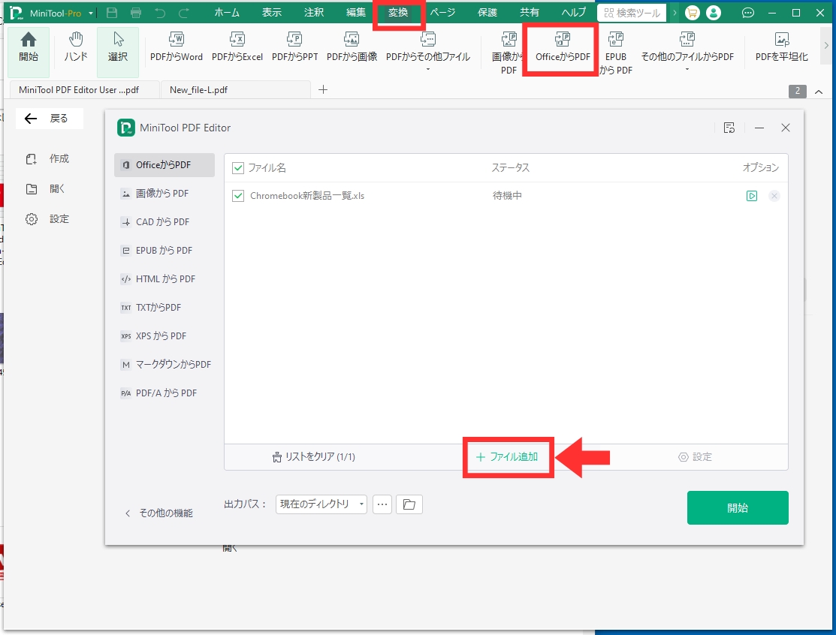Open the 変換 menu tab

click(x=398, y=13)
